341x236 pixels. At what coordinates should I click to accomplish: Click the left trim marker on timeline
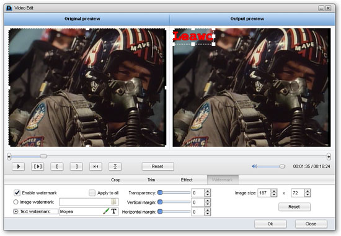9,157
